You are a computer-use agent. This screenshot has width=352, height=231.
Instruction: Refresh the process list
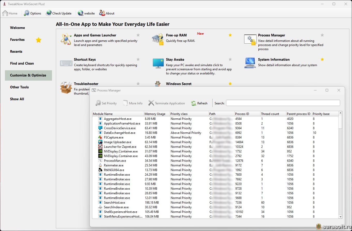pos(199,103)
